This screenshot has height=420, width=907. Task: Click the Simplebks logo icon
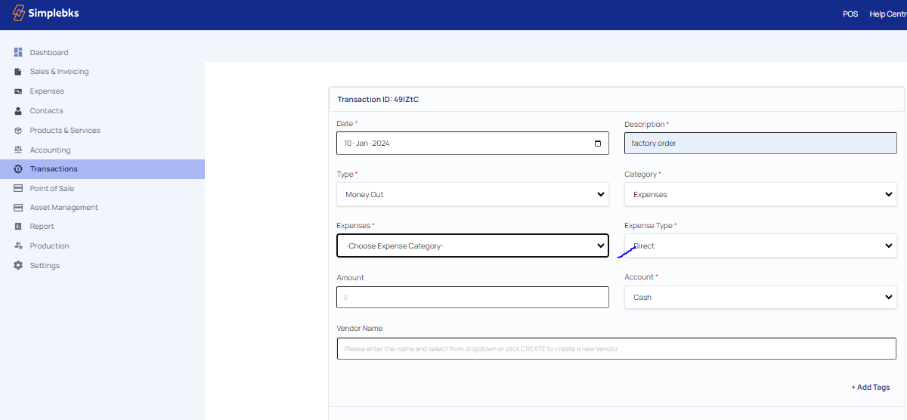[x=20, y=14]
